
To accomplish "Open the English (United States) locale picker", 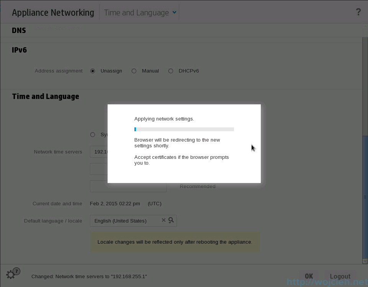I will [x=126, y=220].
